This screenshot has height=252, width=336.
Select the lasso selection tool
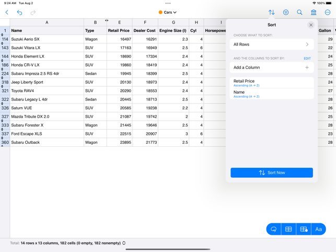[273, 229]
